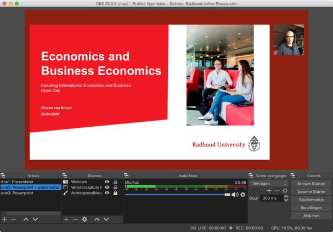Image resolution: width=333 pixels, height=232 pixels.
Task: Move the selected scene down in the list
Action: [35, 219]
